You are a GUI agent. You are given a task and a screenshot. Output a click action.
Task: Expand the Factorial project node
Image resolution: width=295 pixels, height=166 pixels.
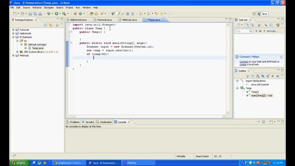pos(13,30)
